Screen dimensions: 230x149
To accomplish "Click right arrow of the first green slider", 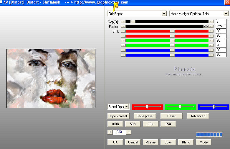I will (x=211, y=40).
